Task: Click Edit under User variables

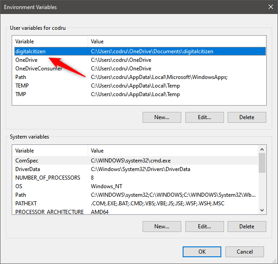Action: [204, 117]
